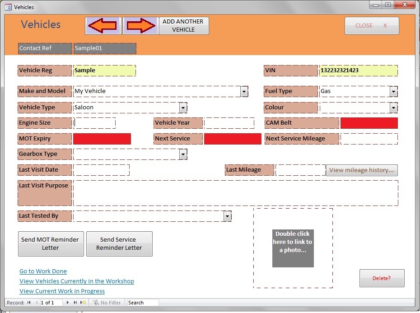Viewport: 420px width, 313px height.
Task: Click the red MOT Expiry field
Action: (102, 139)
